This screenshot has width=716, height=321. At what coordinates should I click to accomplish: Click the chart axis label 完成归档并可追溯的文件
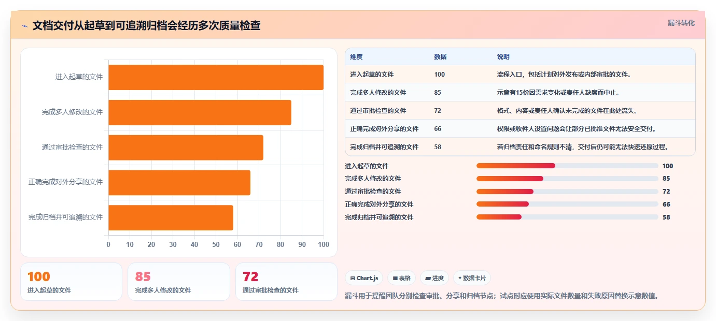click(66, 217)
